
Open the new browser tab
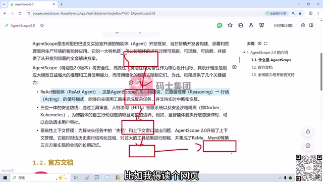pos(62,4)
